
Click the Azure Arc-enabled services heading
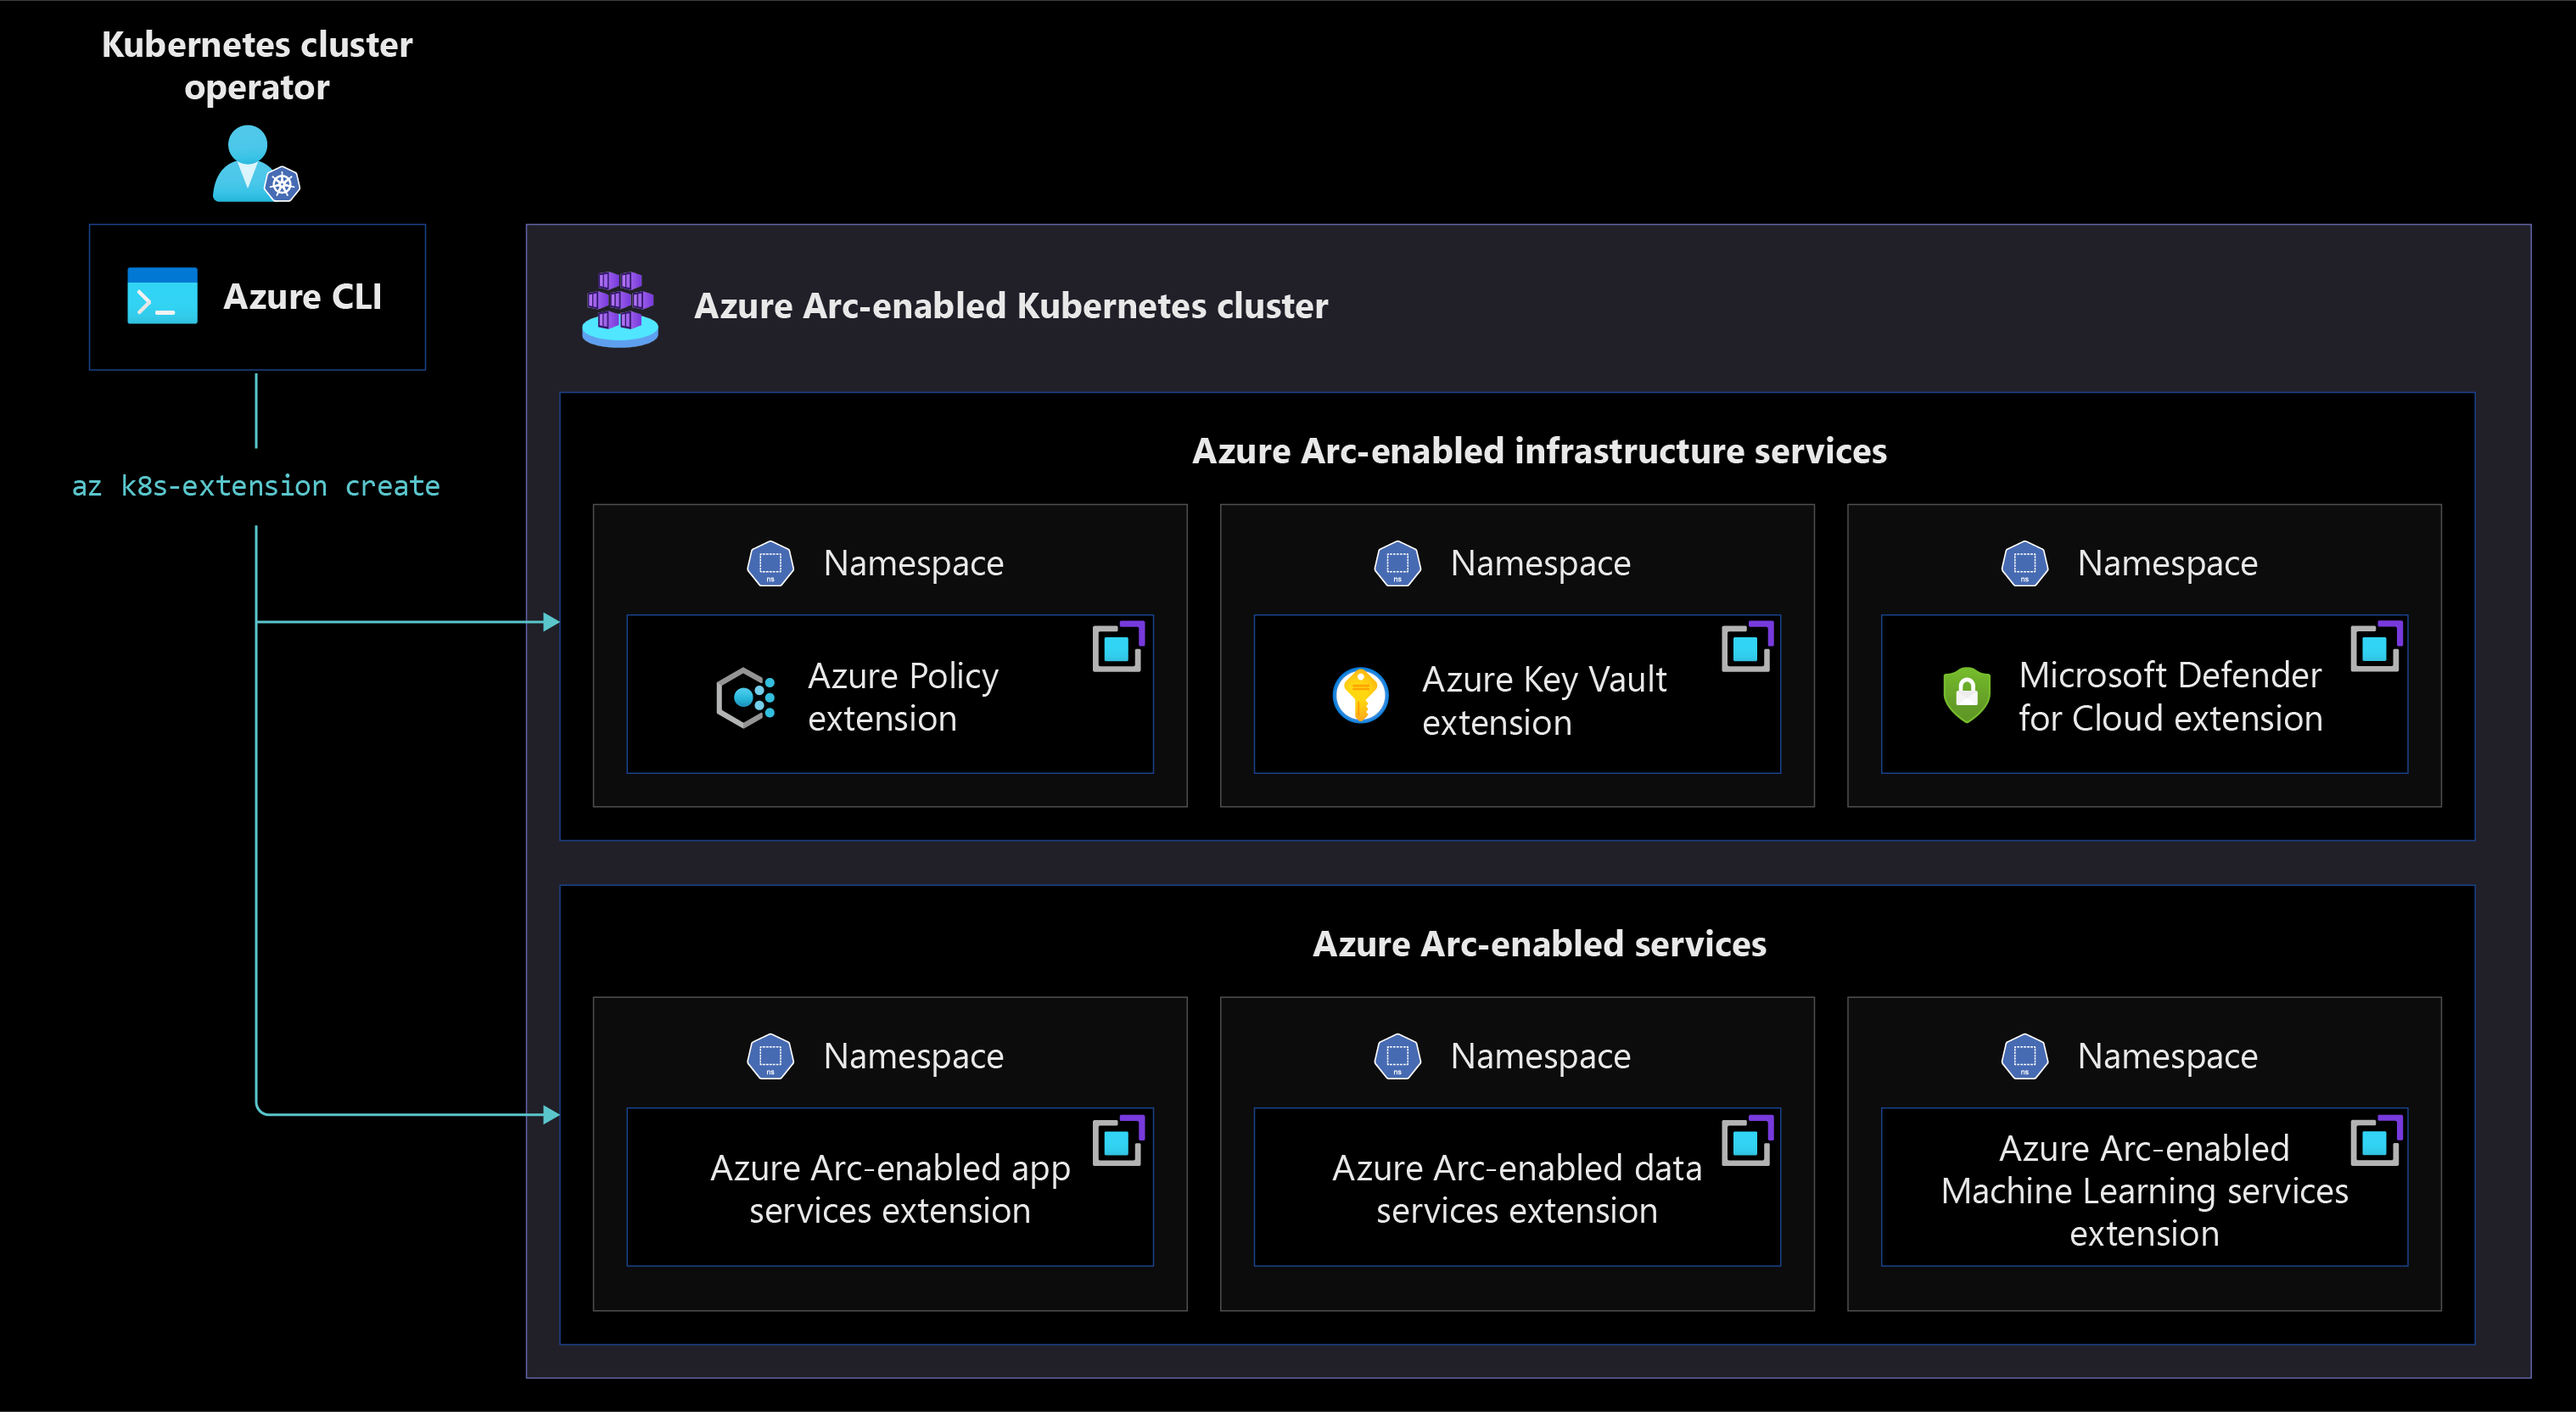point(1539,944)
